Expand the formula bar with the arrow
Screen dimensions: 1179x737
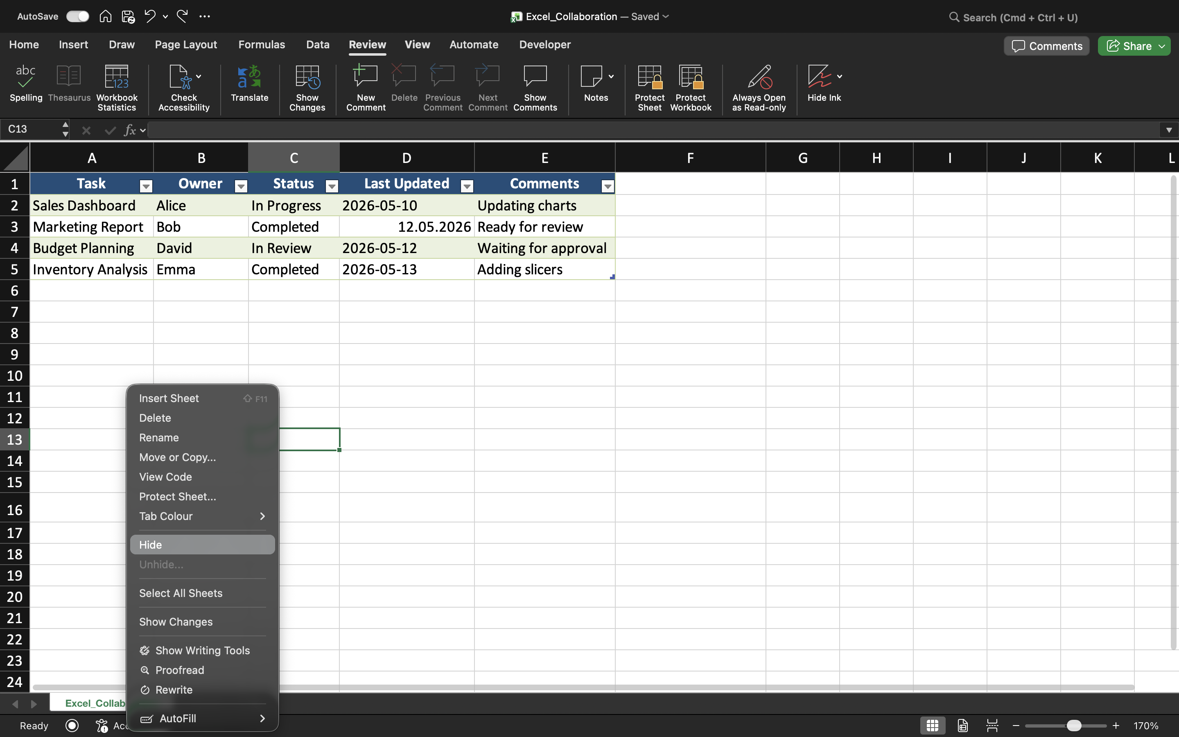click(x=1169, y=130)
